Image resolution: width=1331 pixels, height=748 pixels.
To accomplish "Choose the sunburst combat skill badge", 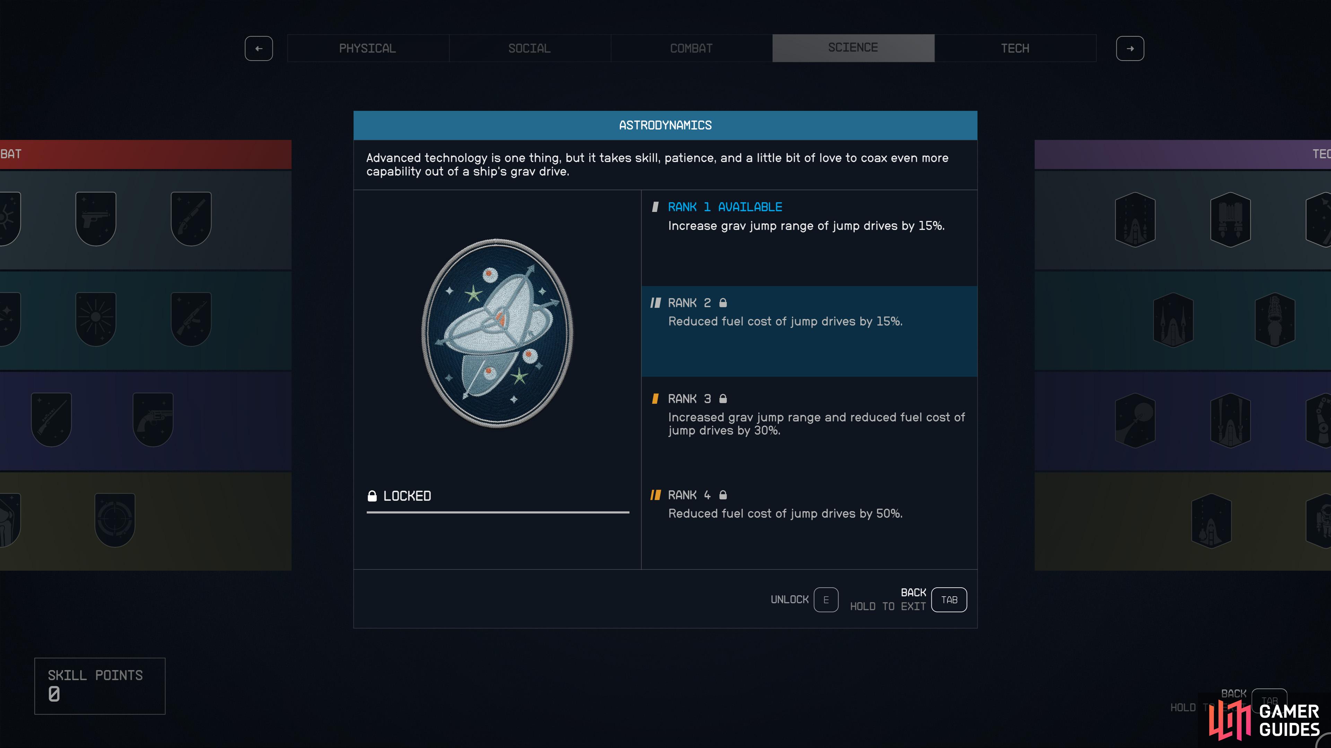I will (x=96, y=319).
